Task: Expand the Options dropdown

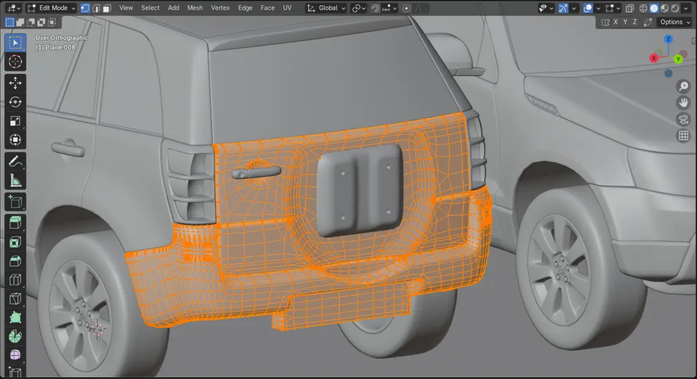Action: pos(675,22)
